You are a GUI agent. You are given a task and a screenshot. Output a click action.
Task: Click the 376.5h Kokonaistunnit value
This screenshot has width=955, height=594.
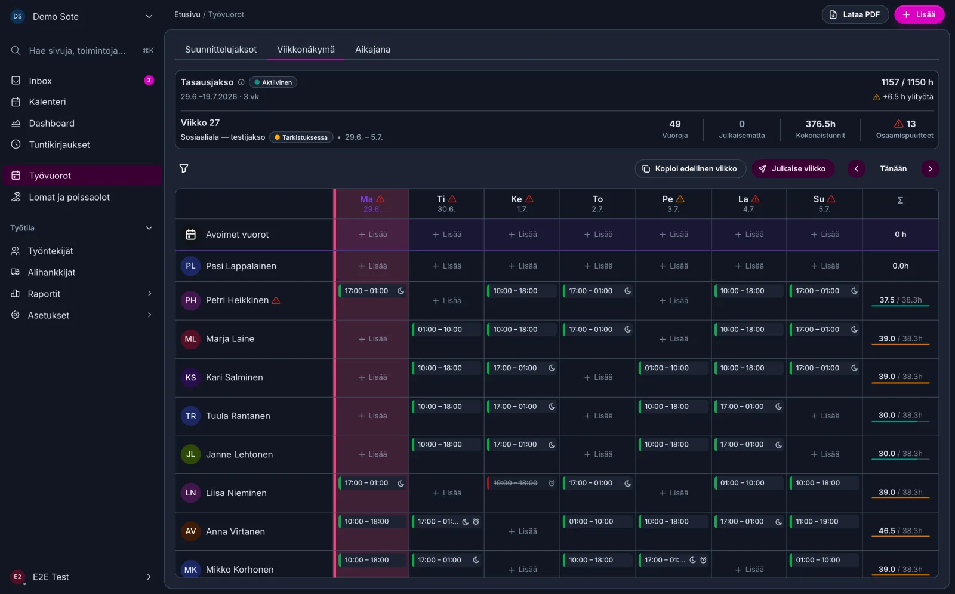click(x=820, y=124)
